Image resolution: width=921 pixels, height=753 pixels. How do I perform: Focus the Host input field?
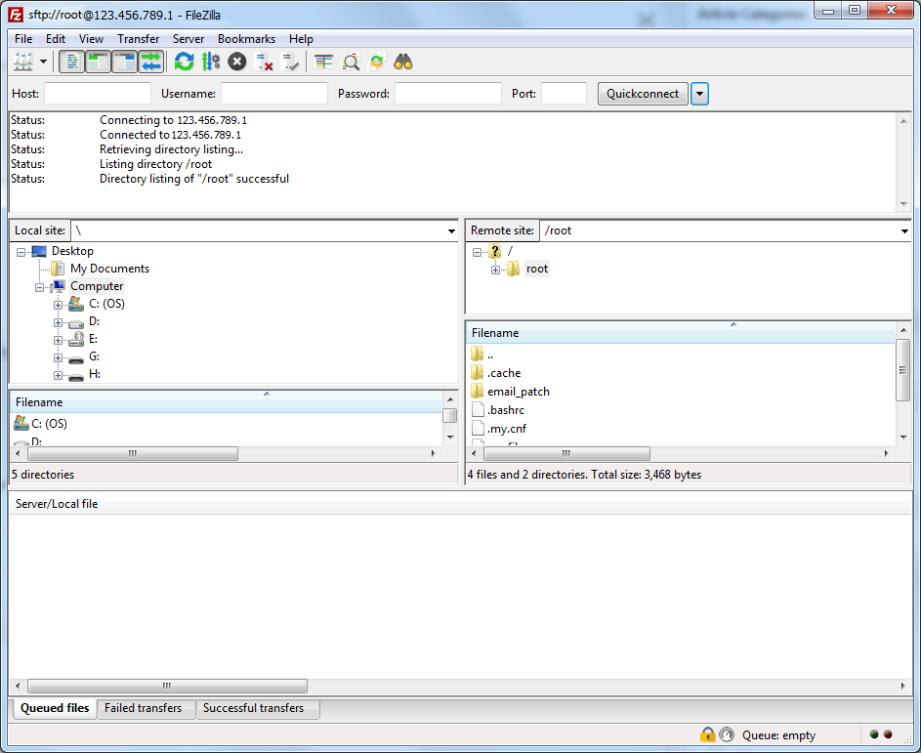click(x=98, y=94)
